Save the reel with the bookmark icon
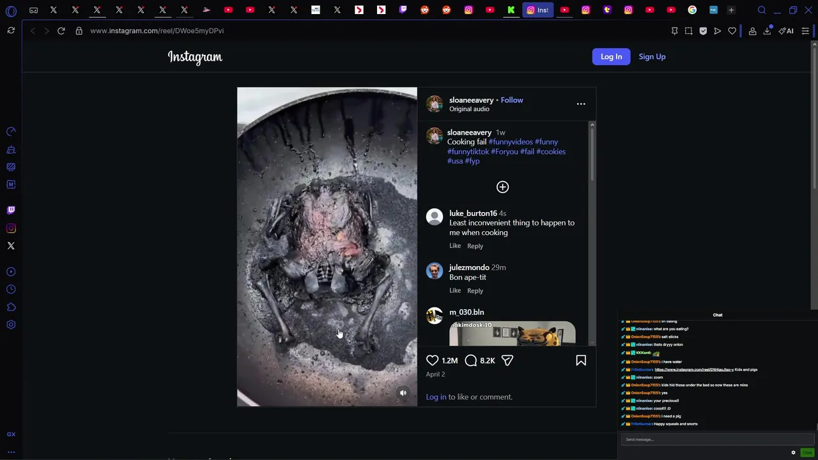 point(581,360)
